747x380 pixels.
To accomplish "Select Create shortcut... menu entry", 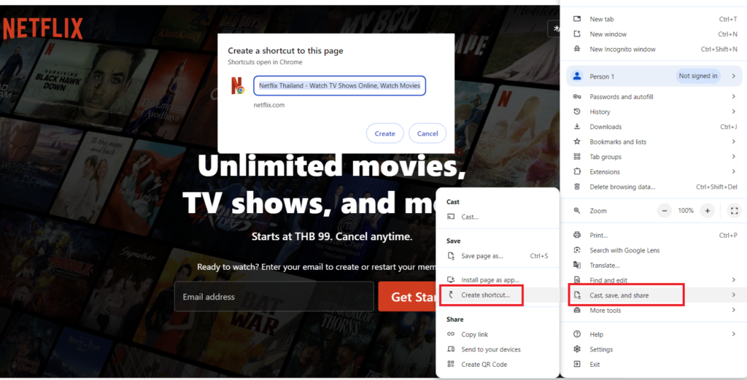I will tap(498, 295).
